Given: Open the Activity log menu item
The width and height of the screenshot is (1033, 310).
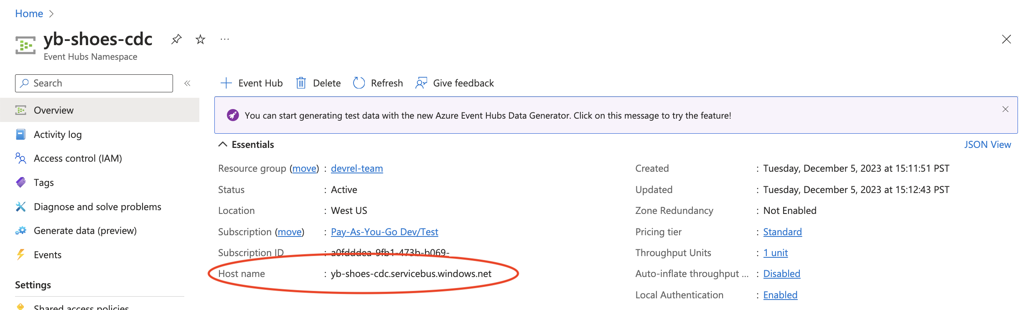Looking at the screenshot, I should pyautogui.click(x=58, y=135).
